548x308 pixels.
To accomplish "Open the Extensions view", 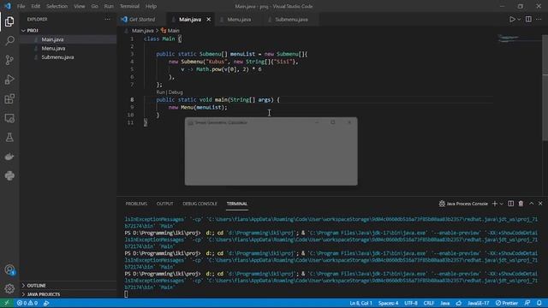I will click(x=9, y=99).
